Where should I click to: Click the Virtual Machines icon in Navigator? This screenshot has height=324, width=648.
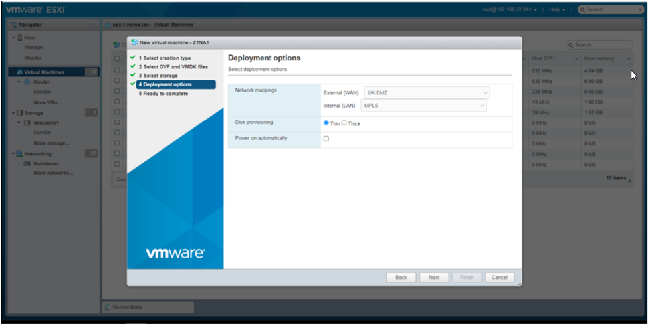[20, 72]
